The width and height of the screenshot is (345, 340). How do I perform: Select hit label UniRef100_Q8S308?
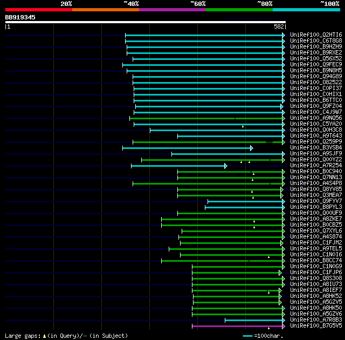316,278
